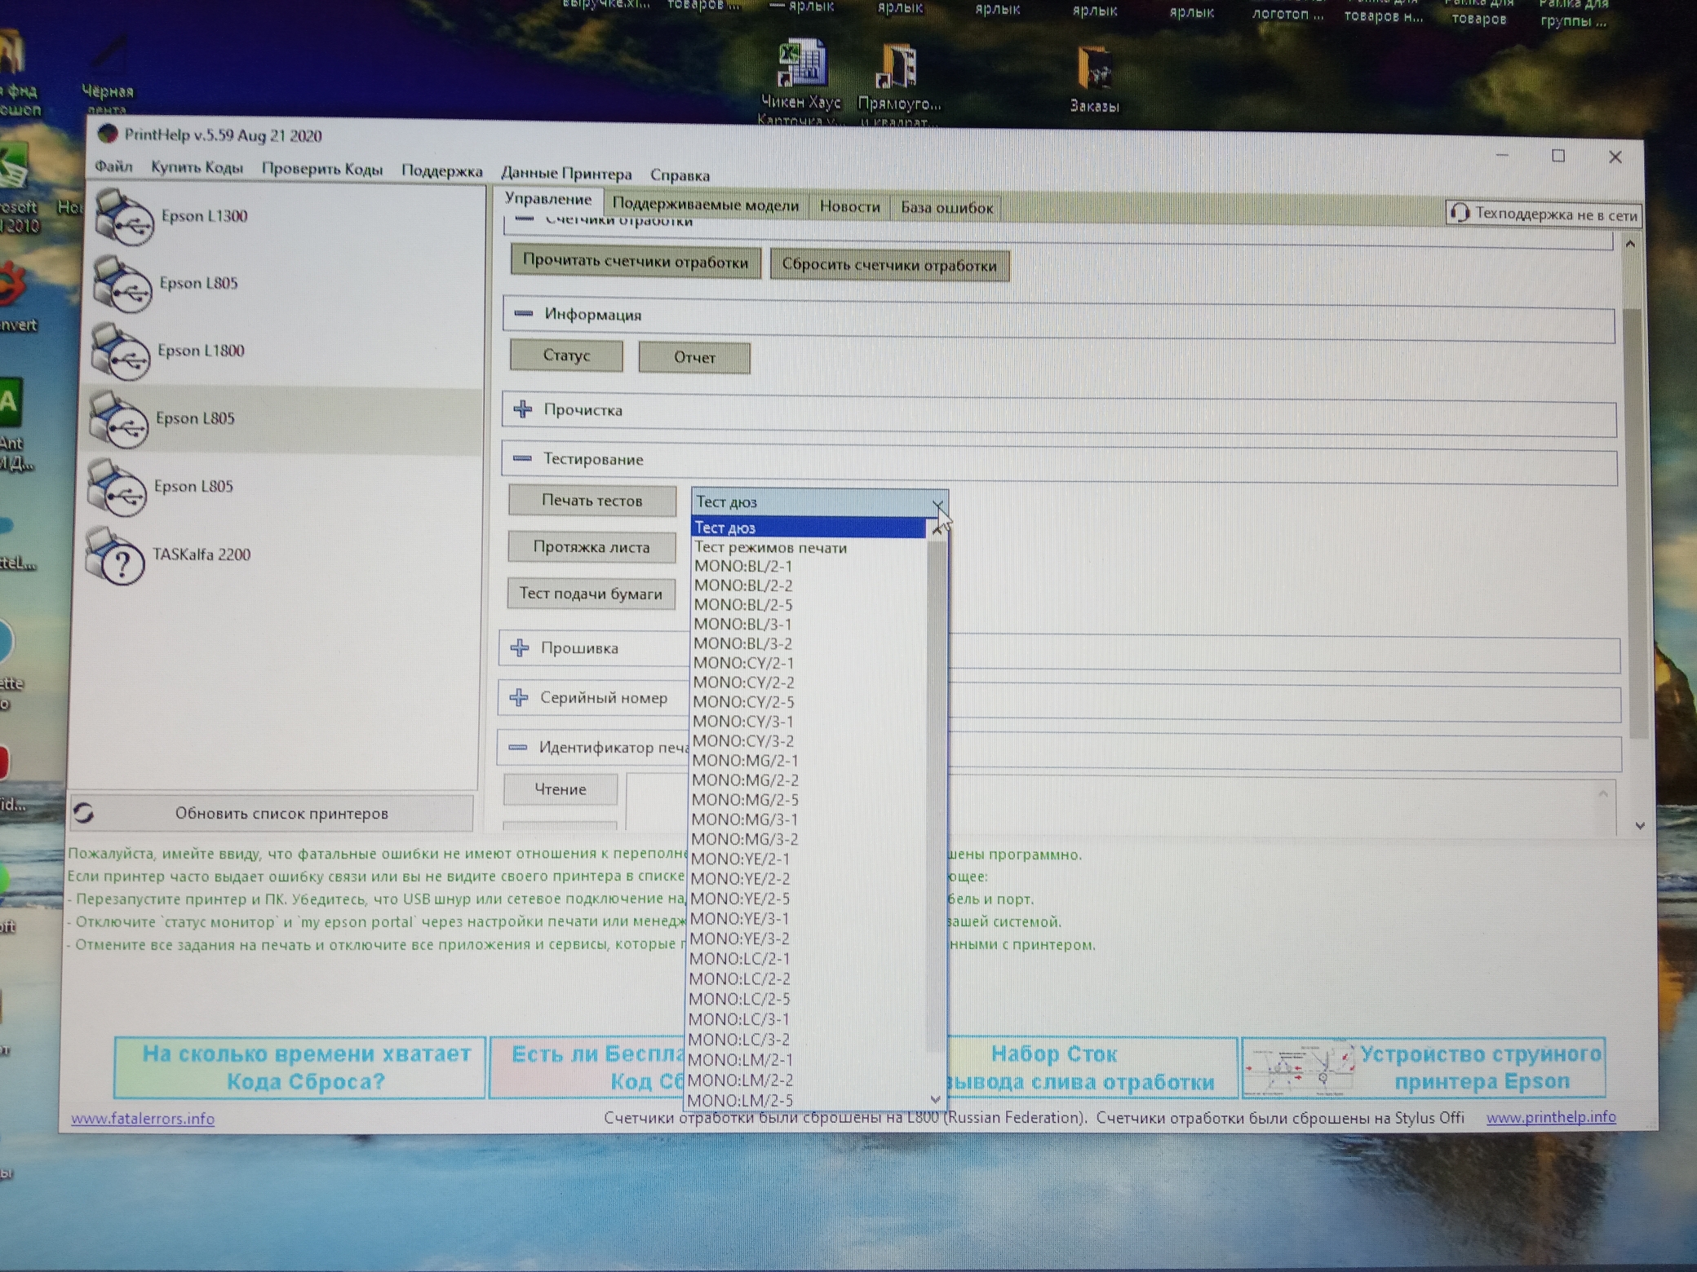Click the PrintHelp logo in the title bar
The width and height of the screenshot is (1697, 1272).
pyautogui.click(x=107, y=134)
